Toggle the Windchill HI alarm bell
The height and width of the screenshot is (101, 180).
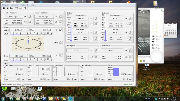[x=130, y=50]
